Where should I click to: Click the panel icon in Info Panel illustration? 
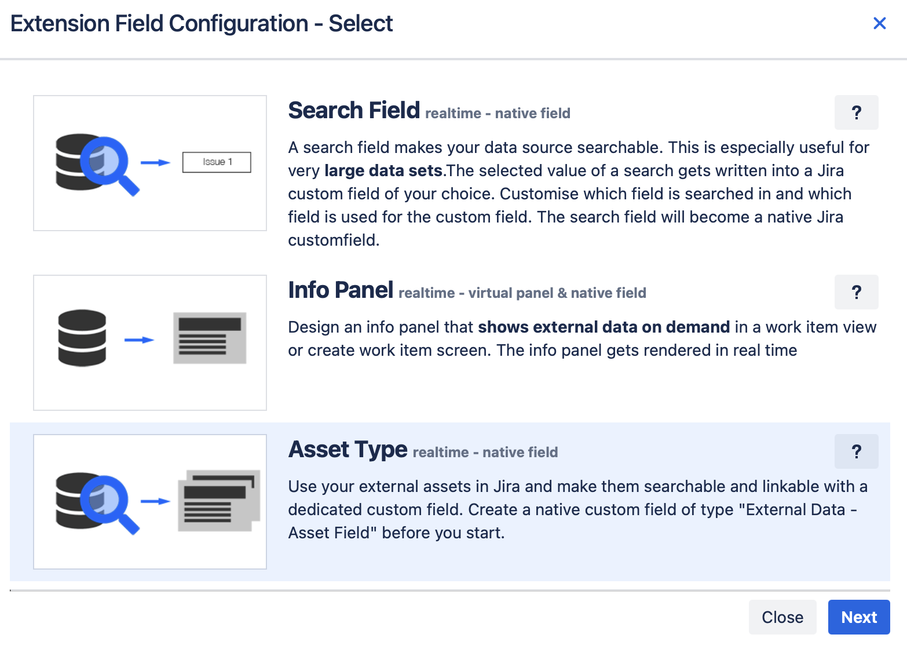pyautogui.click(x=210, y=338)
